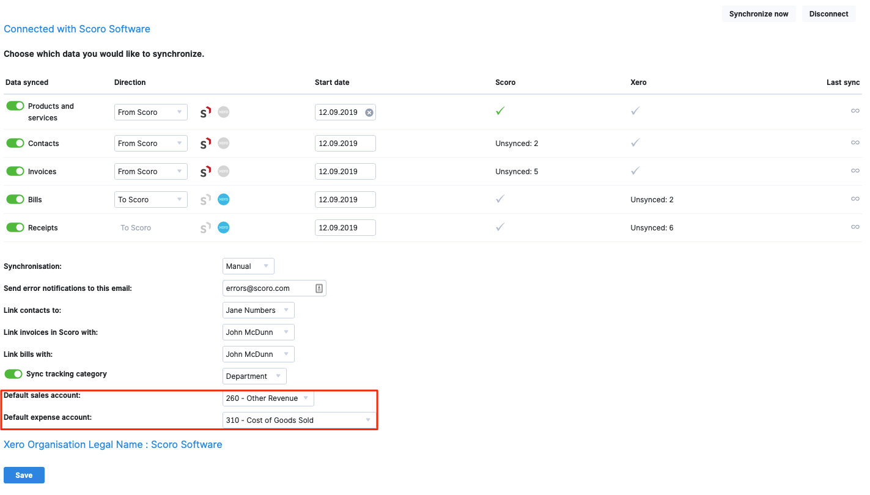Click Data synced column header
This screenshot has height=495, width=870.
click(27, 82)
